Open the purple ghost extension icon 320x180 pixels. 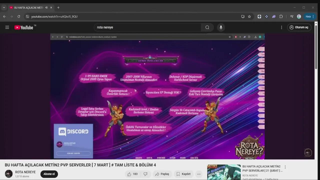click(x=274, y=16)
